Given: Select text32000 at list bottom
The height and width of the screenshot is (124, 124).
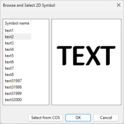Looking at the screenshot, I should click(x=18, y=100).
